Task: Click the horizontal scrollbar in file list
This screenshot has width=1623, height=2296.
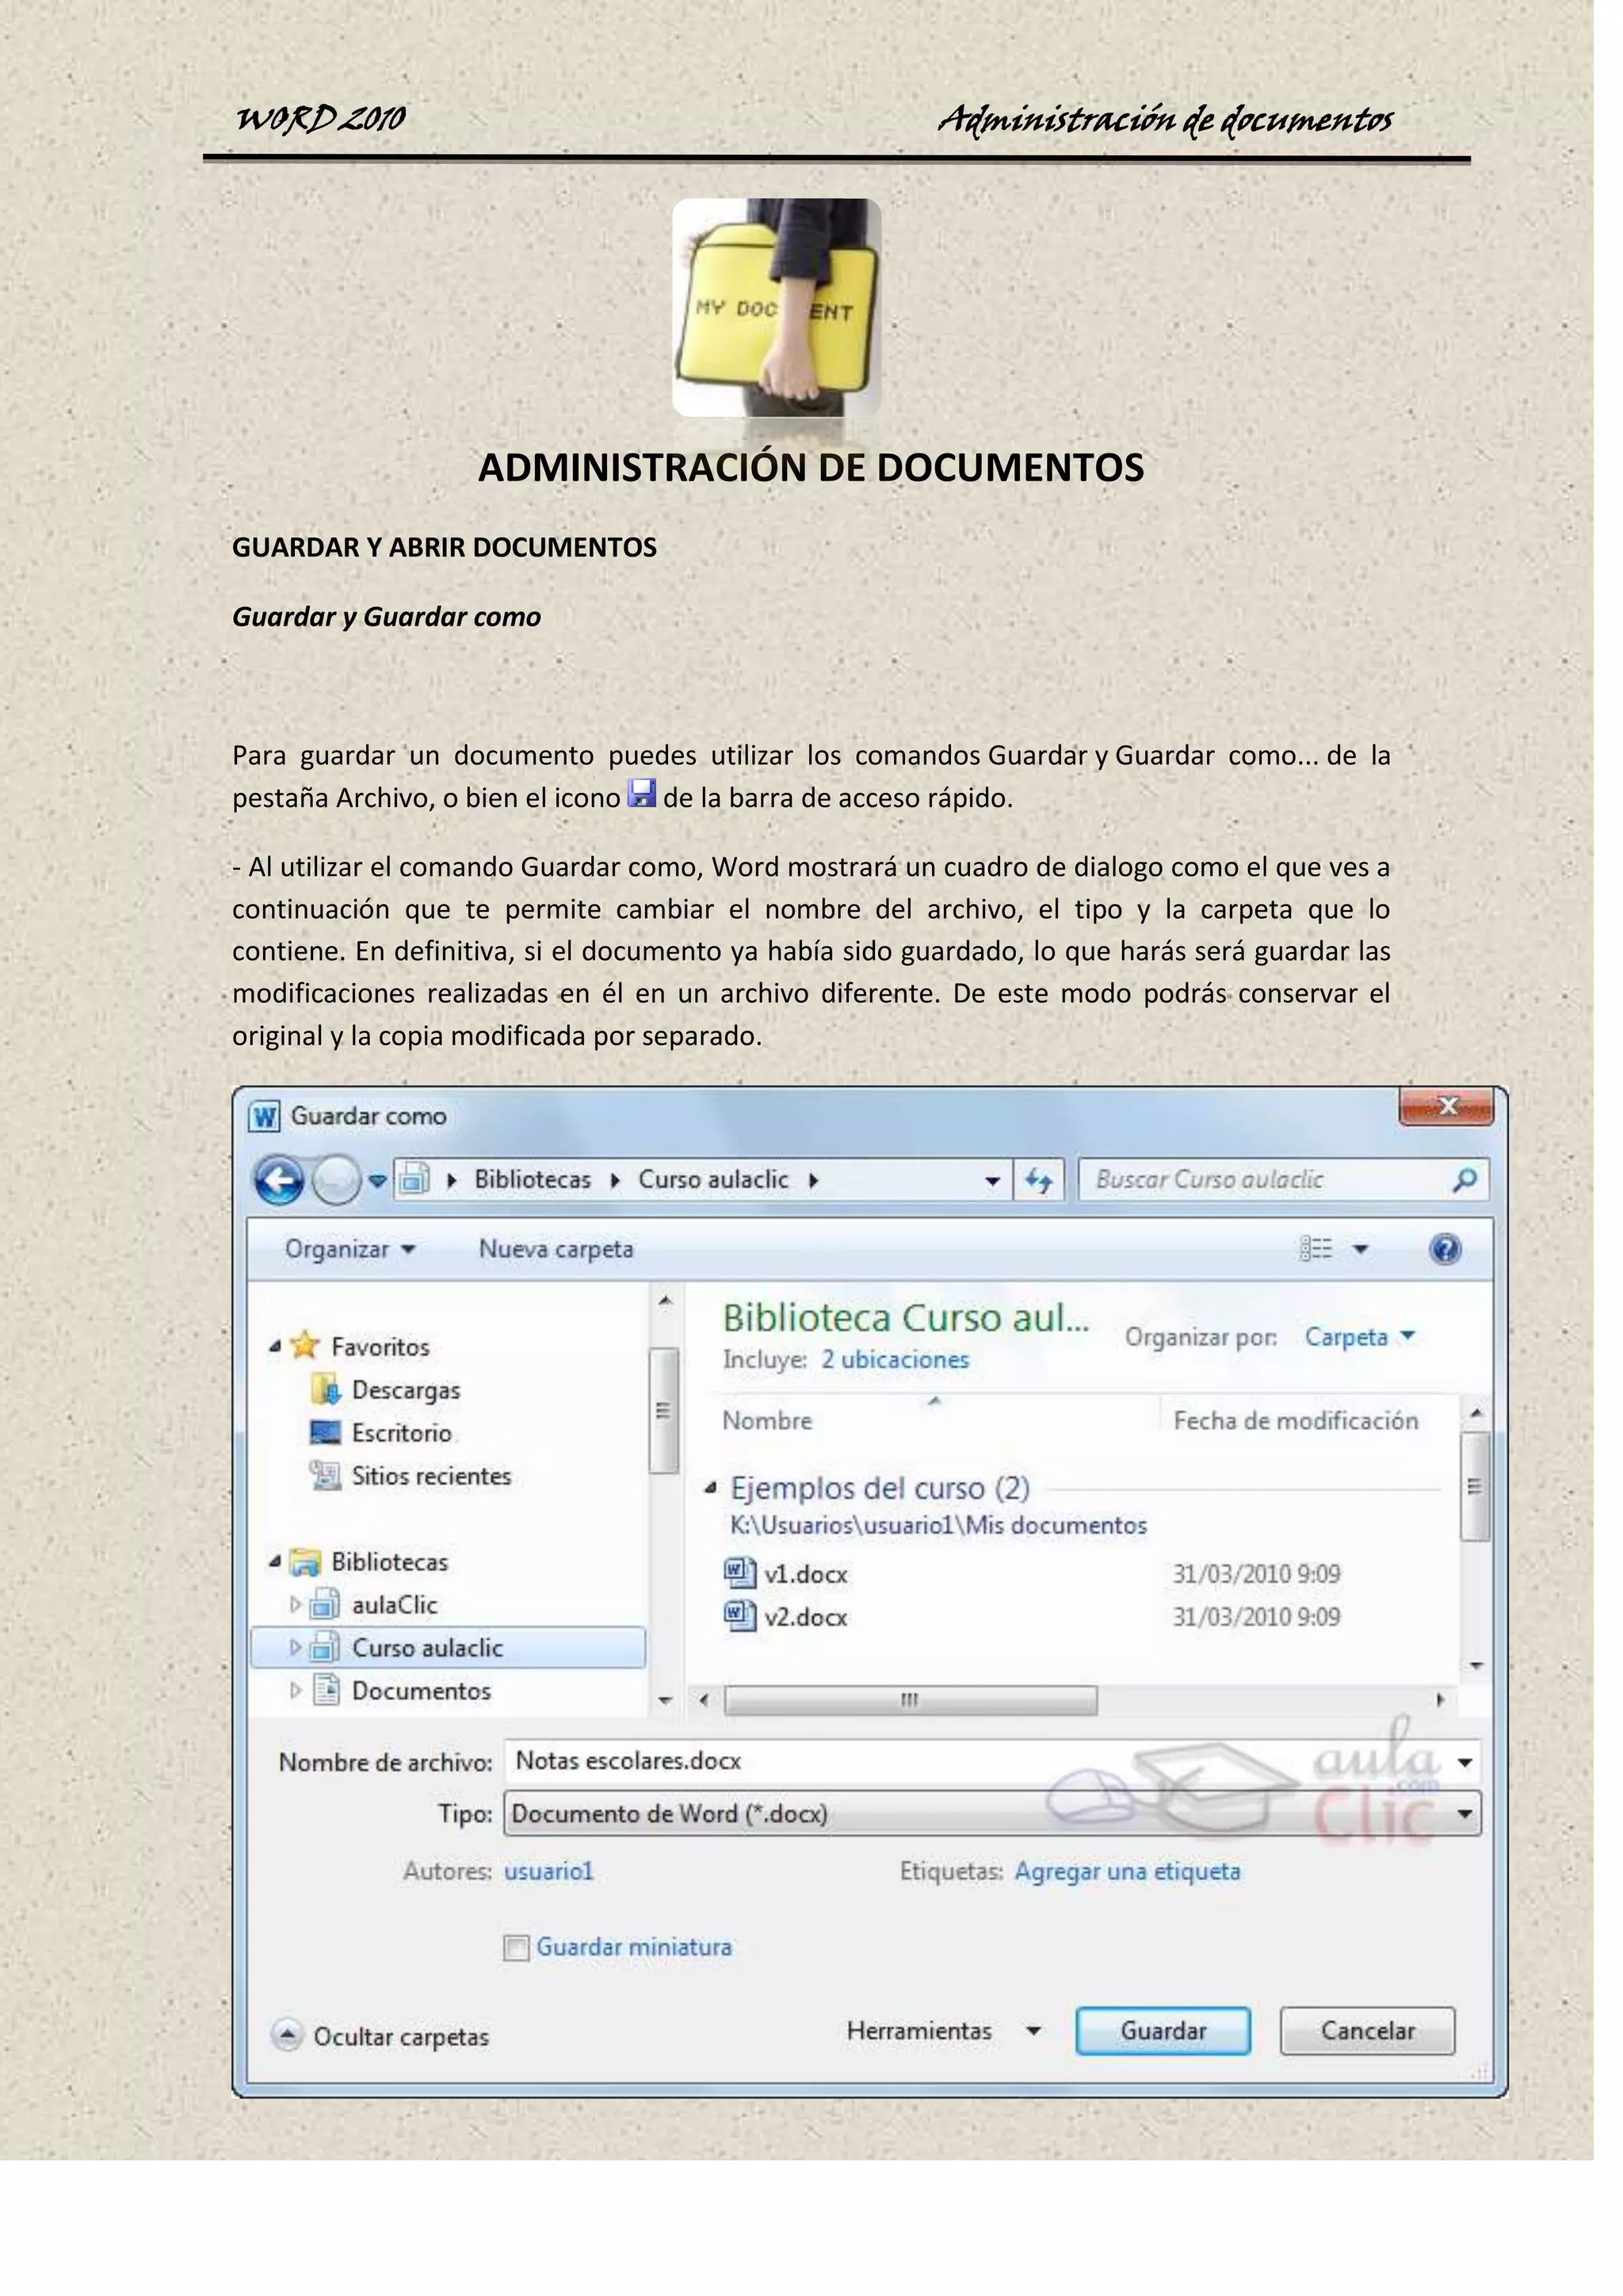Action: click(x=910, y=1700)
